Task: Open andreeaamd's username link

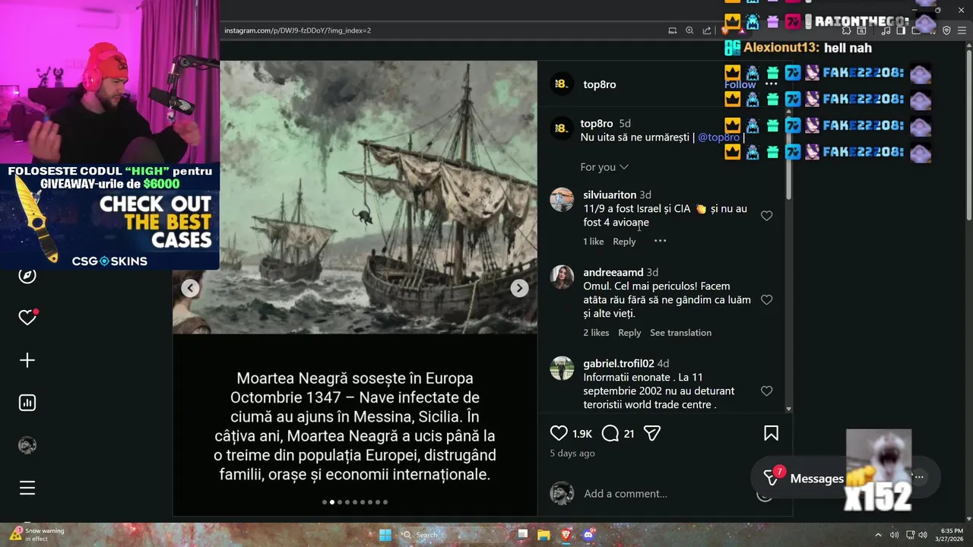Action: click(x=613, y=272)
